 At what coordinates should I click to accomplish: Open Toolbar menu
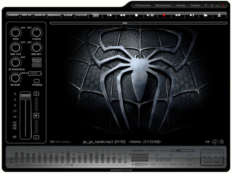[x=195, y=5]
